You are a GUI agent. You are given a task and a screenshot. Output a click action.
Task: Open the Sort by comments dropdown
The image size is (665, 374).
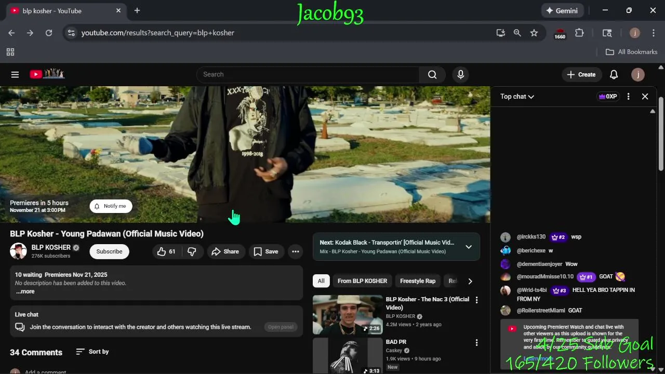pos(92,352)
